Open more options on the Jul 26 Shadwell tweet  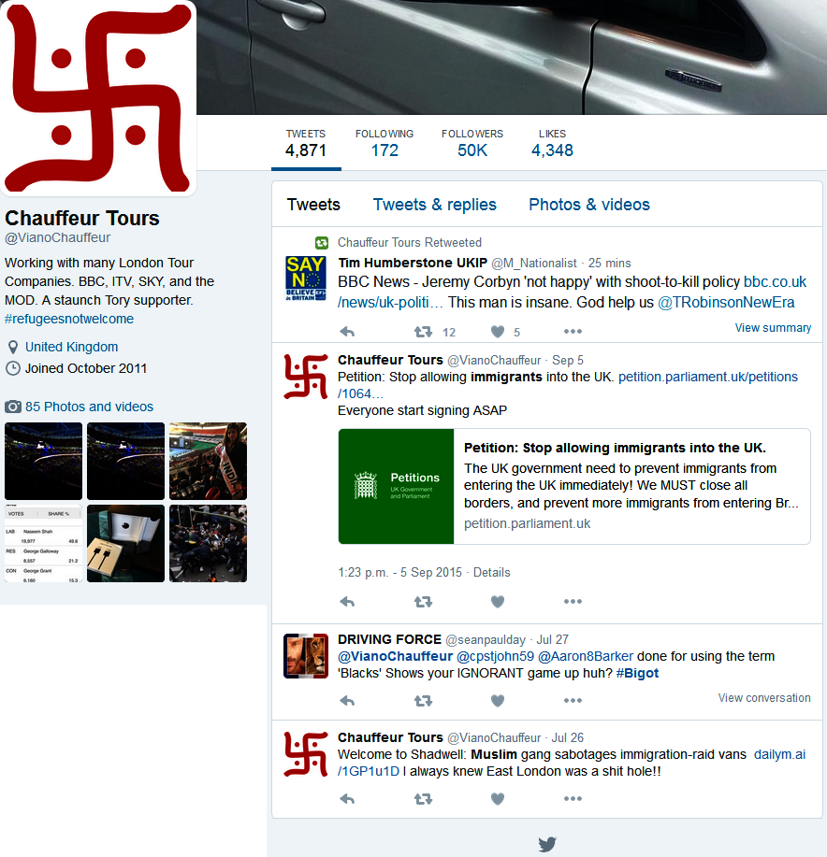[x=573, y=798]
